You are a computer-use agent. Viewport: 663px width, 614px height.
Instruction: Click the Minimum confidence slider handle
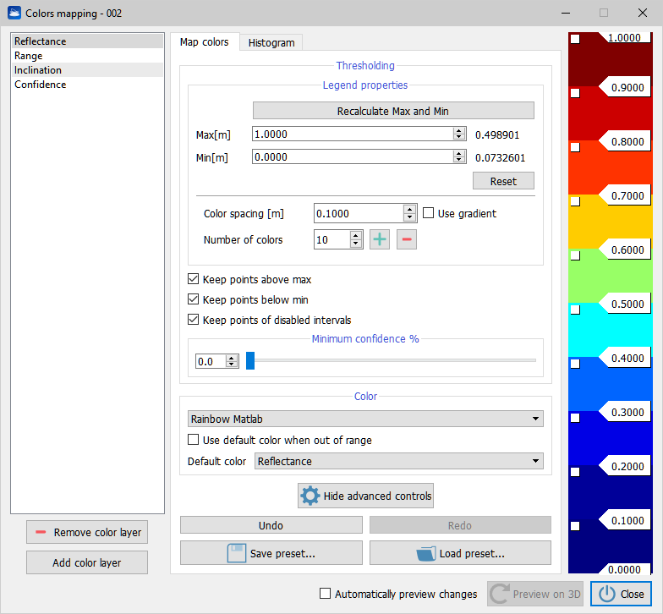coord(250,361)
